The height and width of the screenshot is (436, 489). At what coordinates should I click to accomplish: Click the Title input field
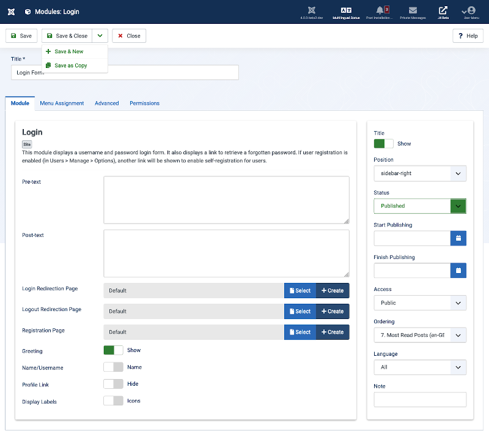coord(125,72)
